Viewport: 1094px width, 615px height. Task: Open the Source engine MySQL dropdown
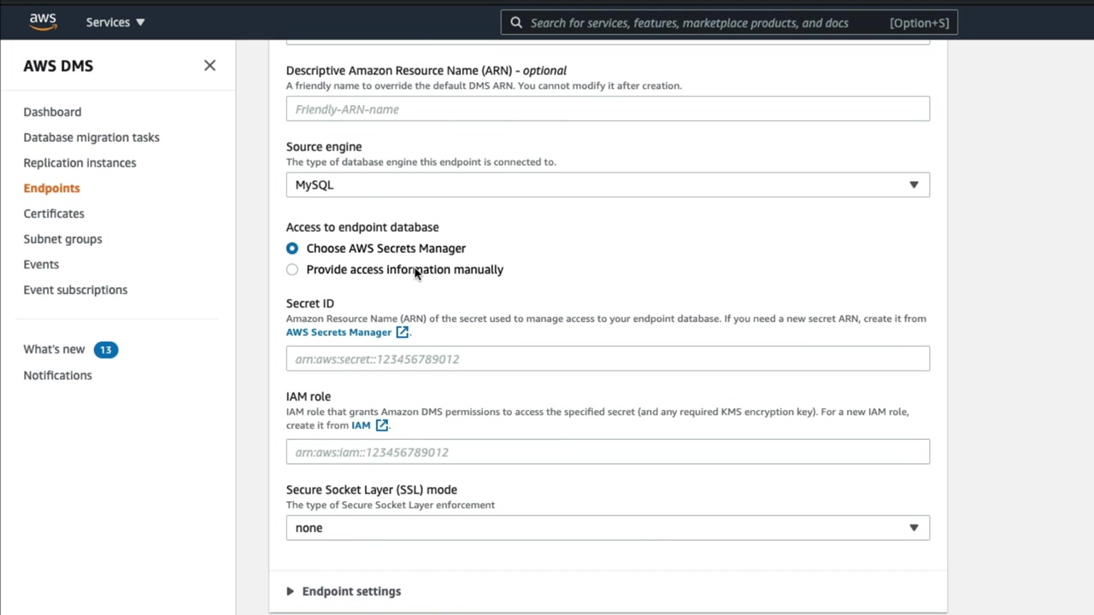click(608, 185)
